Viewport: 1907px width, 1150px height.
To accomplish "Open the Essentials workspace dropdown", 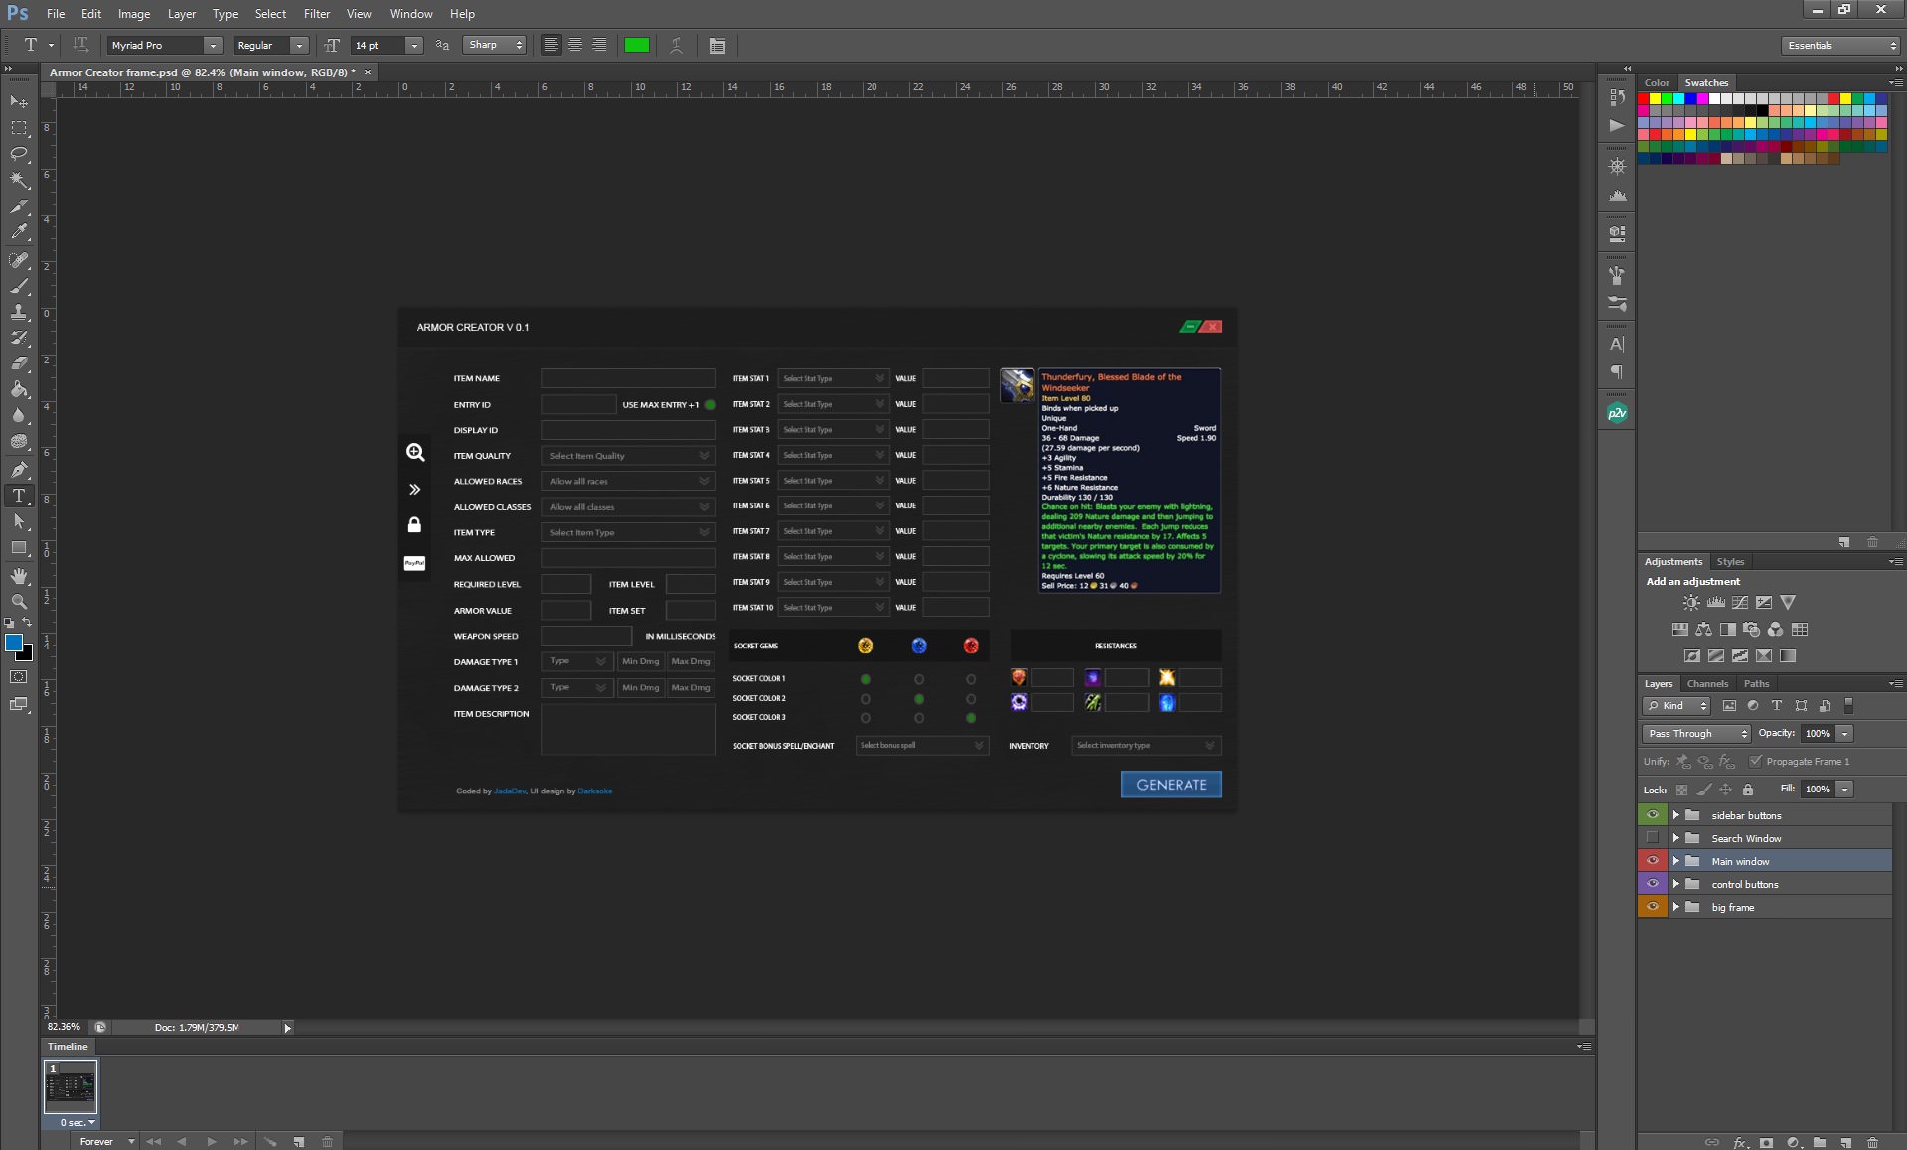I will point(1840,46).
